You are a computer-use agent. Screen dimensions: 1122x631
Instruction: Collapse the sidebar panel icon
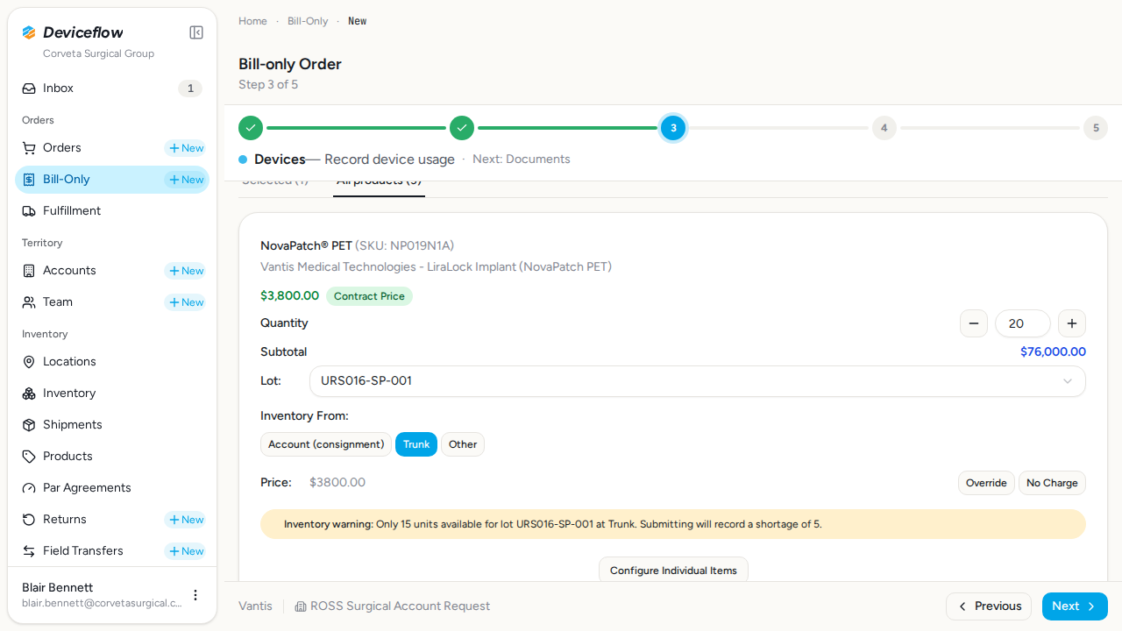point(196,32)
